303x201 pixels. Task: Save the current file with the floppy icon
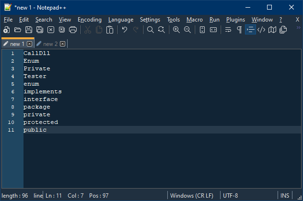coord(29,30)
